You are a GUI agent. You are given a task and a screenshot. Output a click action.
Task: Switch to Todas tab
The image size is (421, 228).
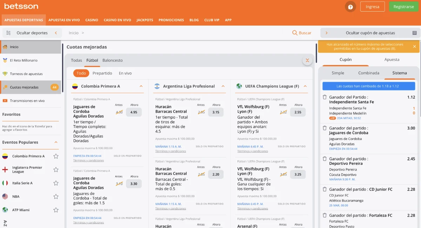coord(76,60)
